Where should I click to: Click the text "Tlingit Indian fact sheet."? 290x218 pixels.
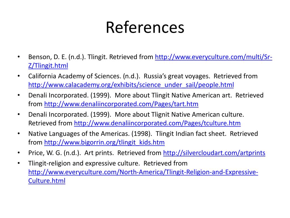tap(191, 134)
